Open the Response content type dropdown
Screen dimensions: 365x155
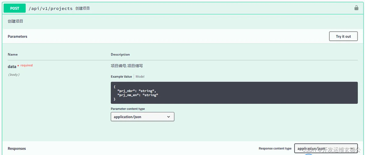pos(326,148)
